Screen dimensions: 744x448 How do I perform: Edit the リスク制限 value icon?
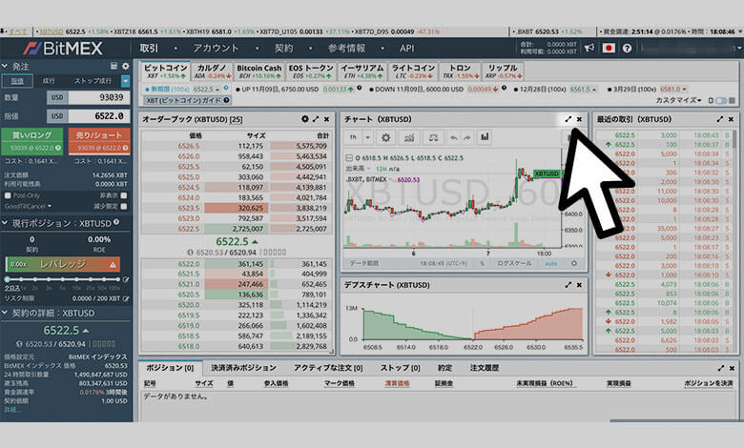(x=126, y=298)
